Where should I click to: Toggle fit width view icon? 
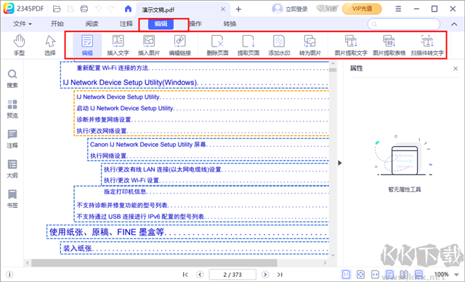375,275
